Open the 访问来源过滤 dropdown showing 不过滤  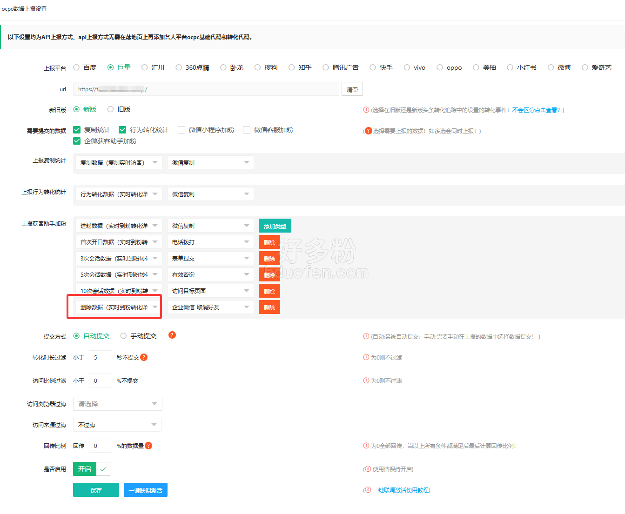[117, 425]
